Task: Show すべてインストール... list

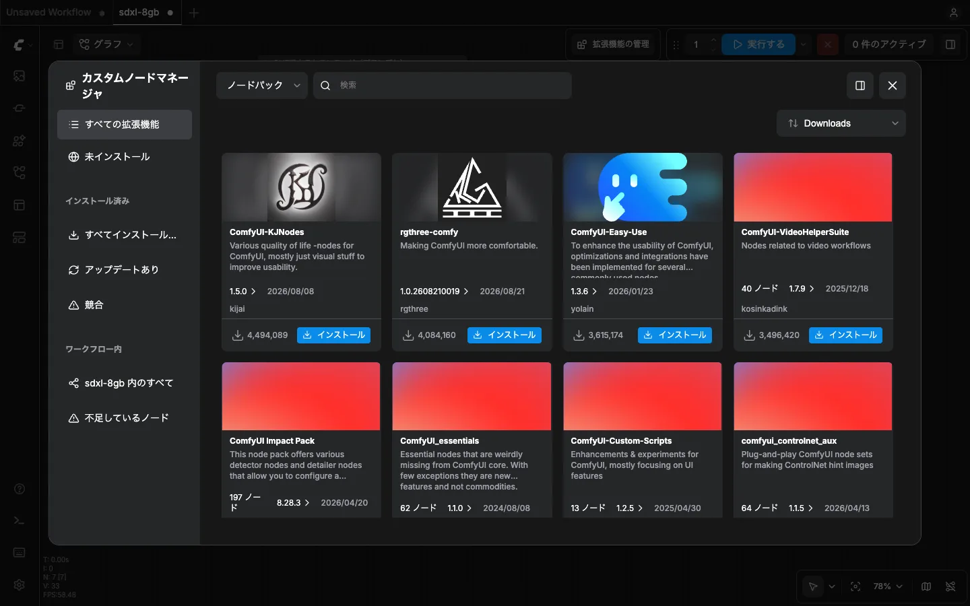Action: (125, 235)
